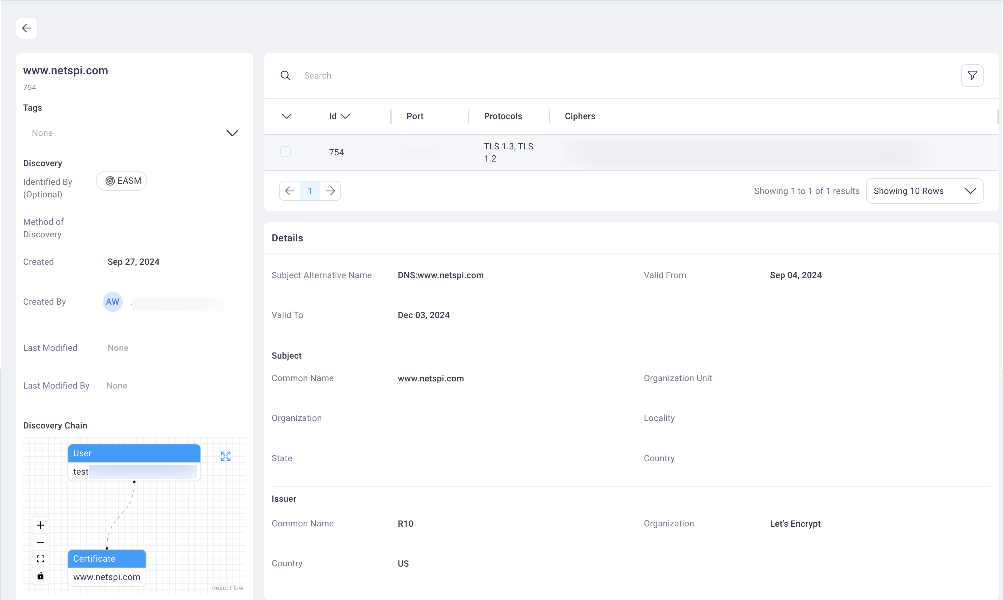Select the User node in Discovery Chain

click(x=134, y=462)
